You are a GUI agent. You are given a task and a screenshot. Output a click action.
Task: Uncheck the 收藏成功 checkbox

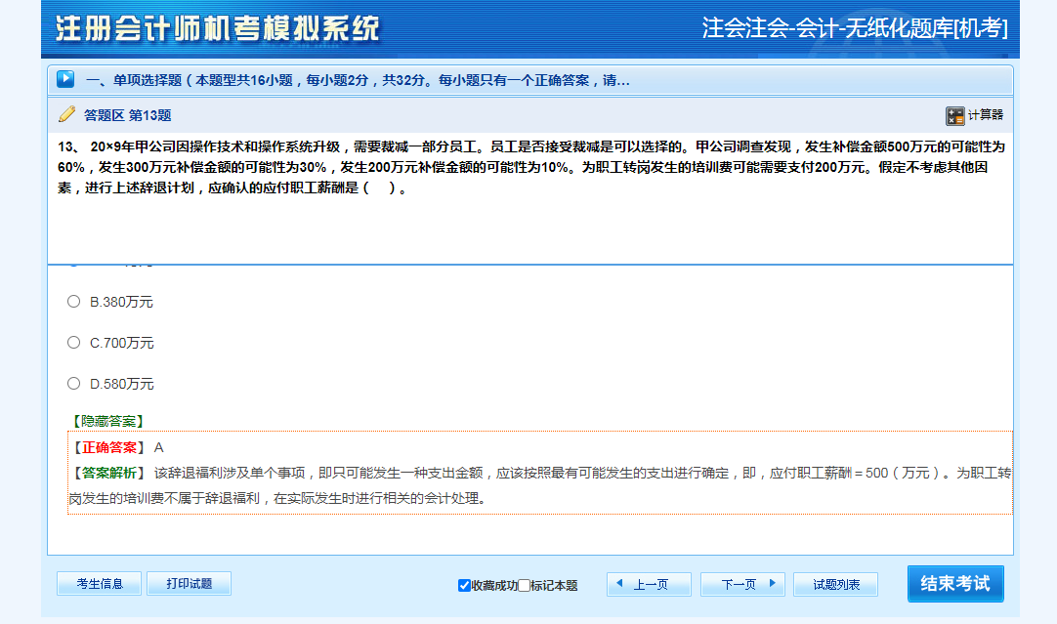[464, 586]
